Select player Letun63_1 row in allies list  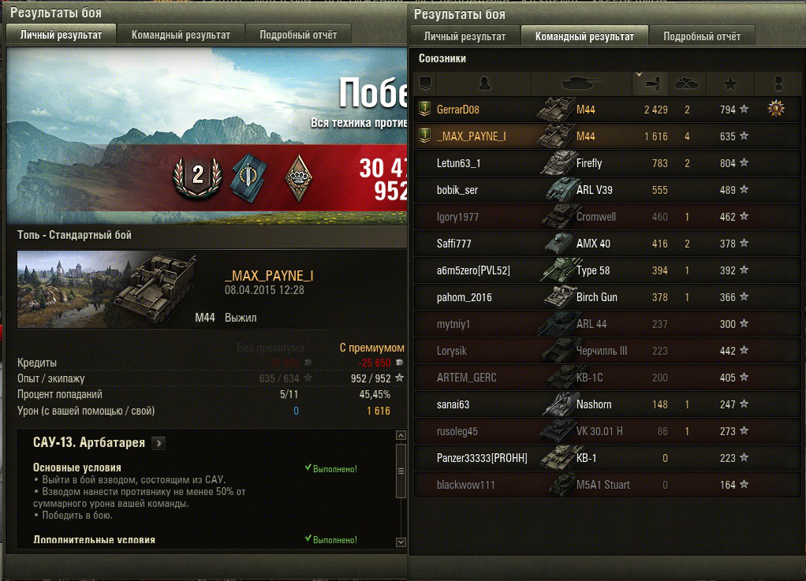click(607, 163)
